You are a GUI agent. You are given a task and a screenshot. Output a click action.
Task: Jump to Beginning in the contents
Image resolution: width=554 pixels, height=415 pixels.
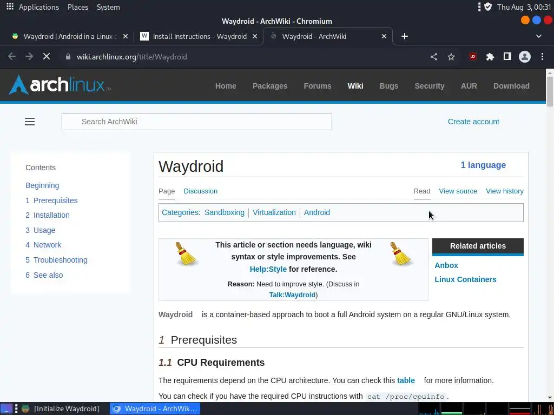click(x=42, y=185)
